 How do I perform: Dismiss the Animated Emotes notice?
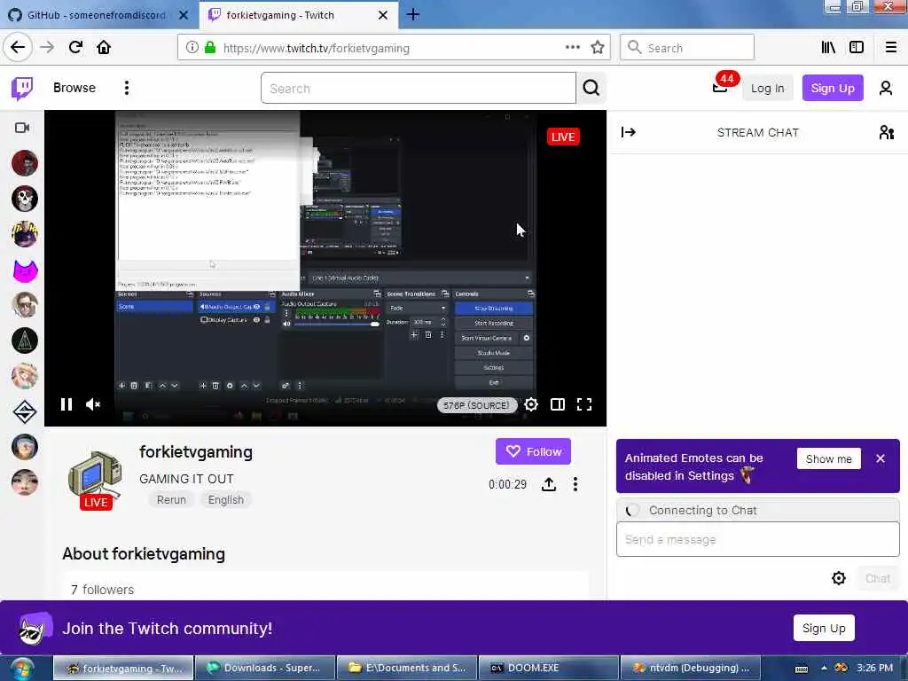click(x=881, y=458)
